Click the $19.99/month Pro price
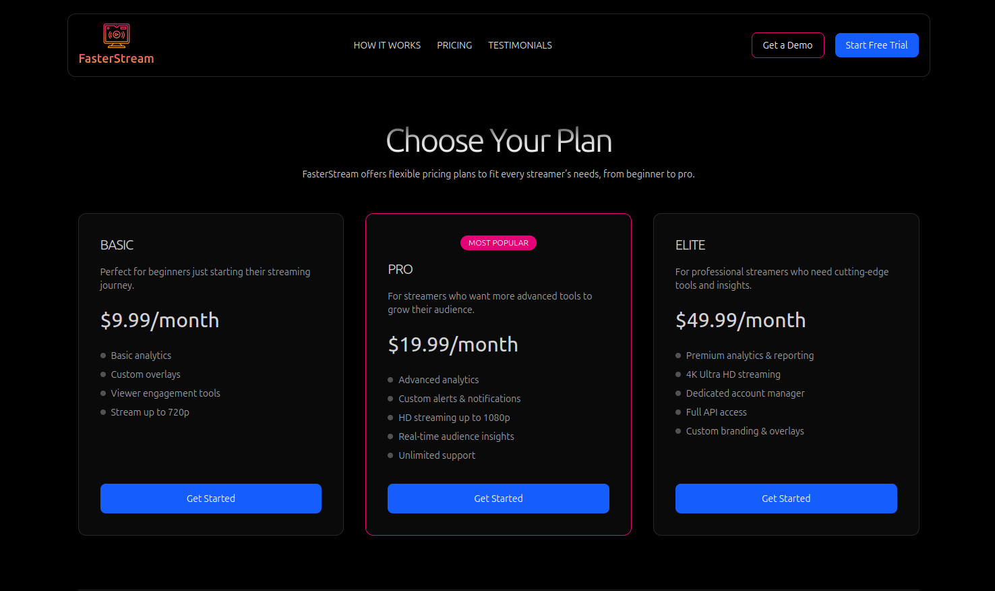 (453, 345)
